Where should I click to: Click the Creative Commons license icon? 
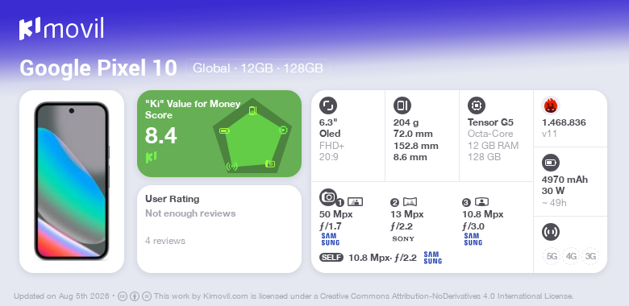(123, 296)
